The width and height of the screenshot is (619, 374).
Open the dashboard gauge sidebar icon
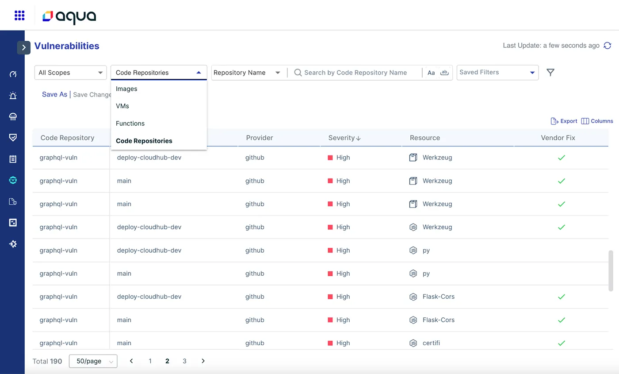(13, 74)
